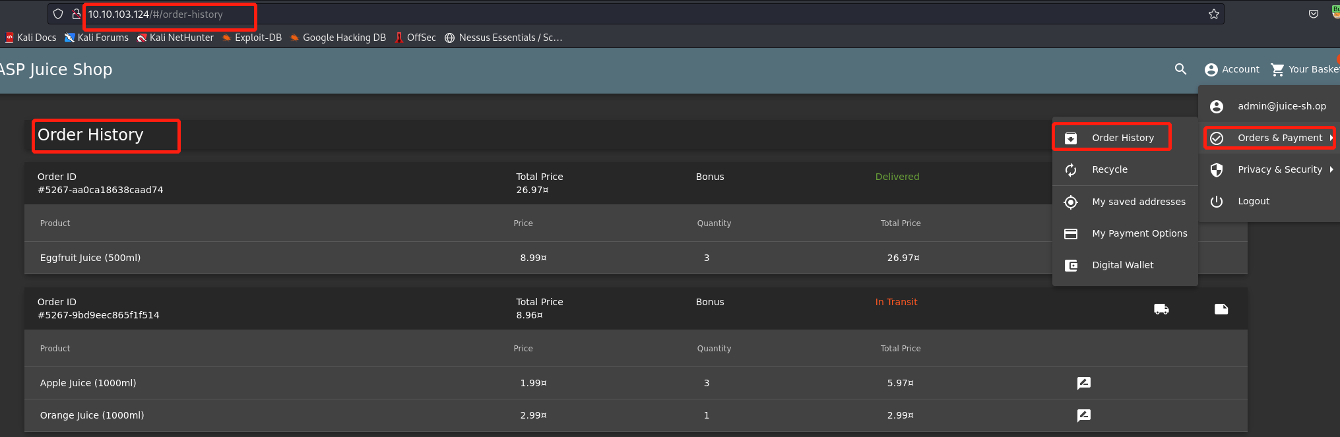
Task: Open My saved addresses
Action: point(1138,202)
